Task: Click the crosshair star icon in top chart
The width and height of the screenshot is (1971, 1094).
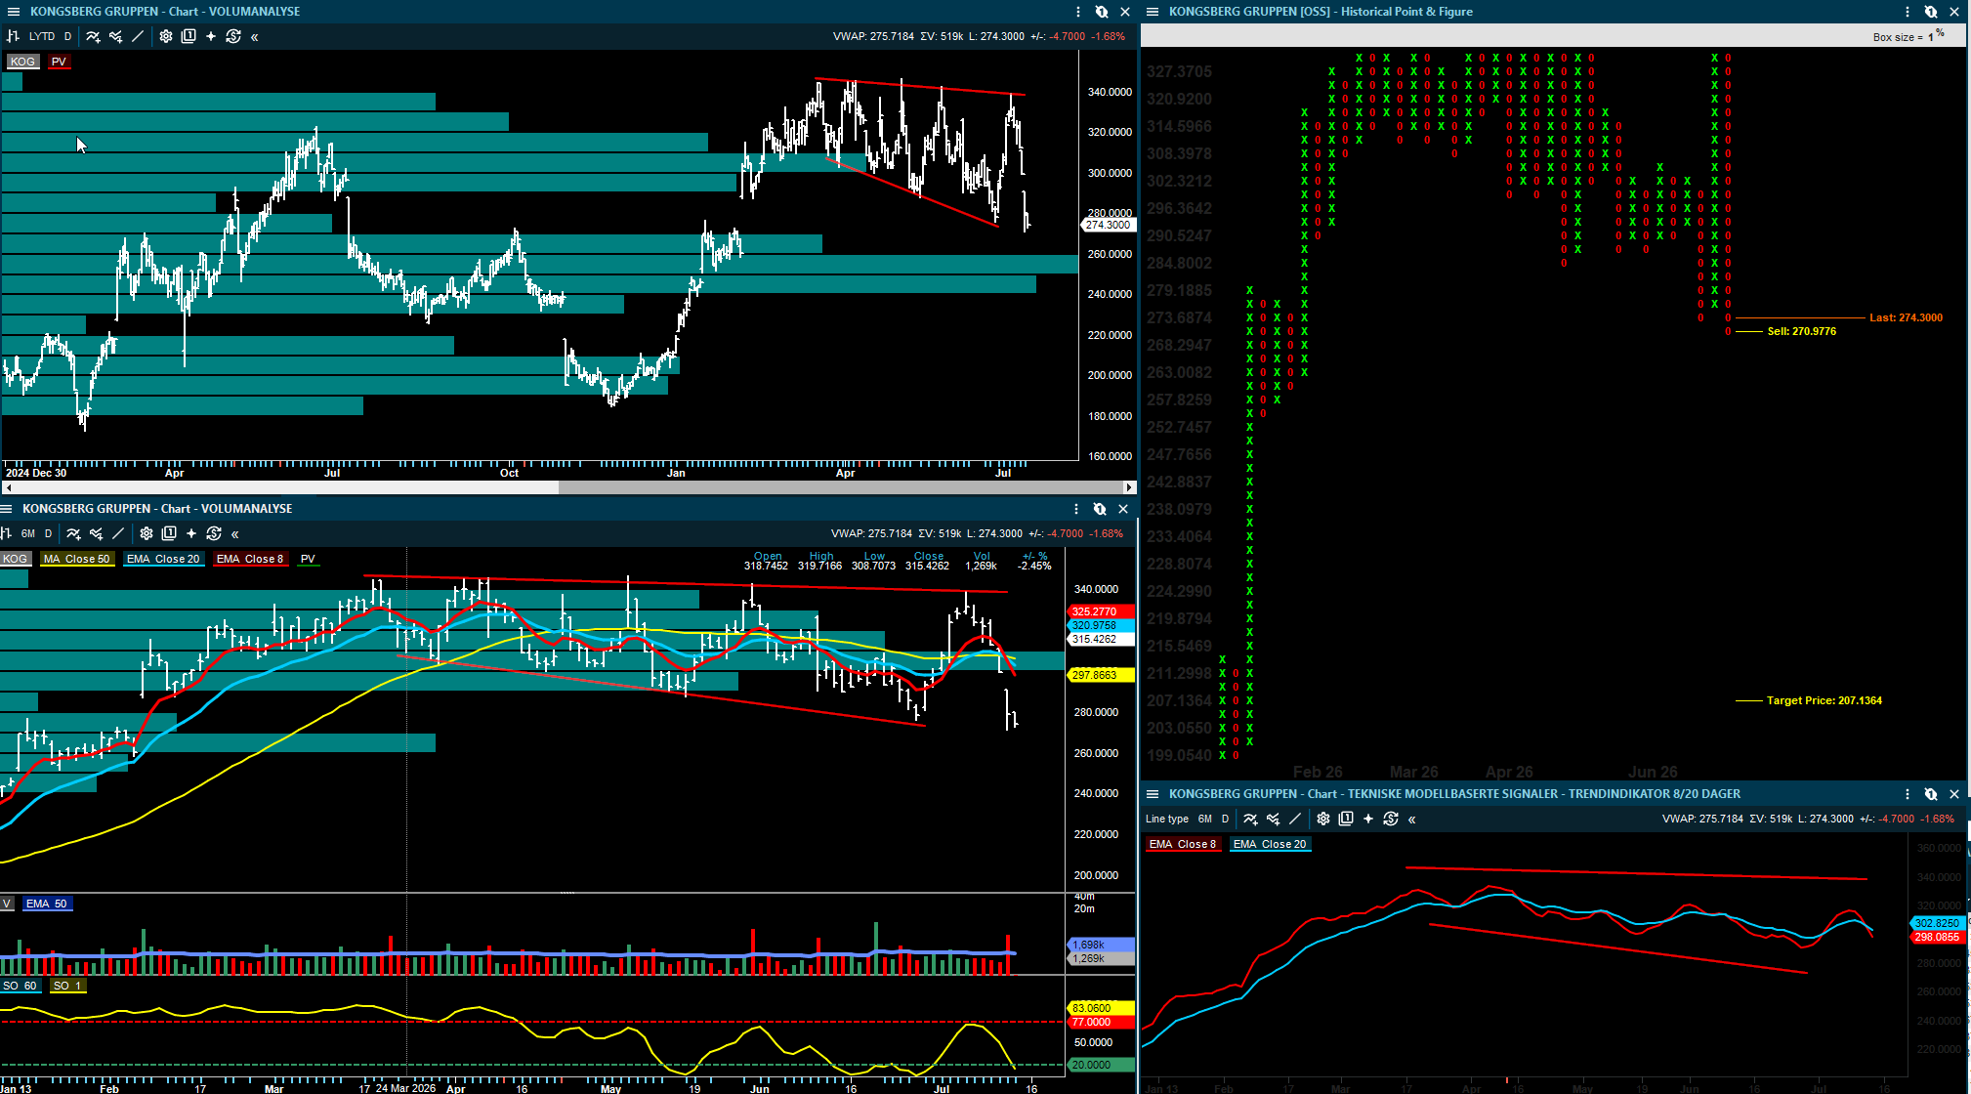Action: coord(211,36)
